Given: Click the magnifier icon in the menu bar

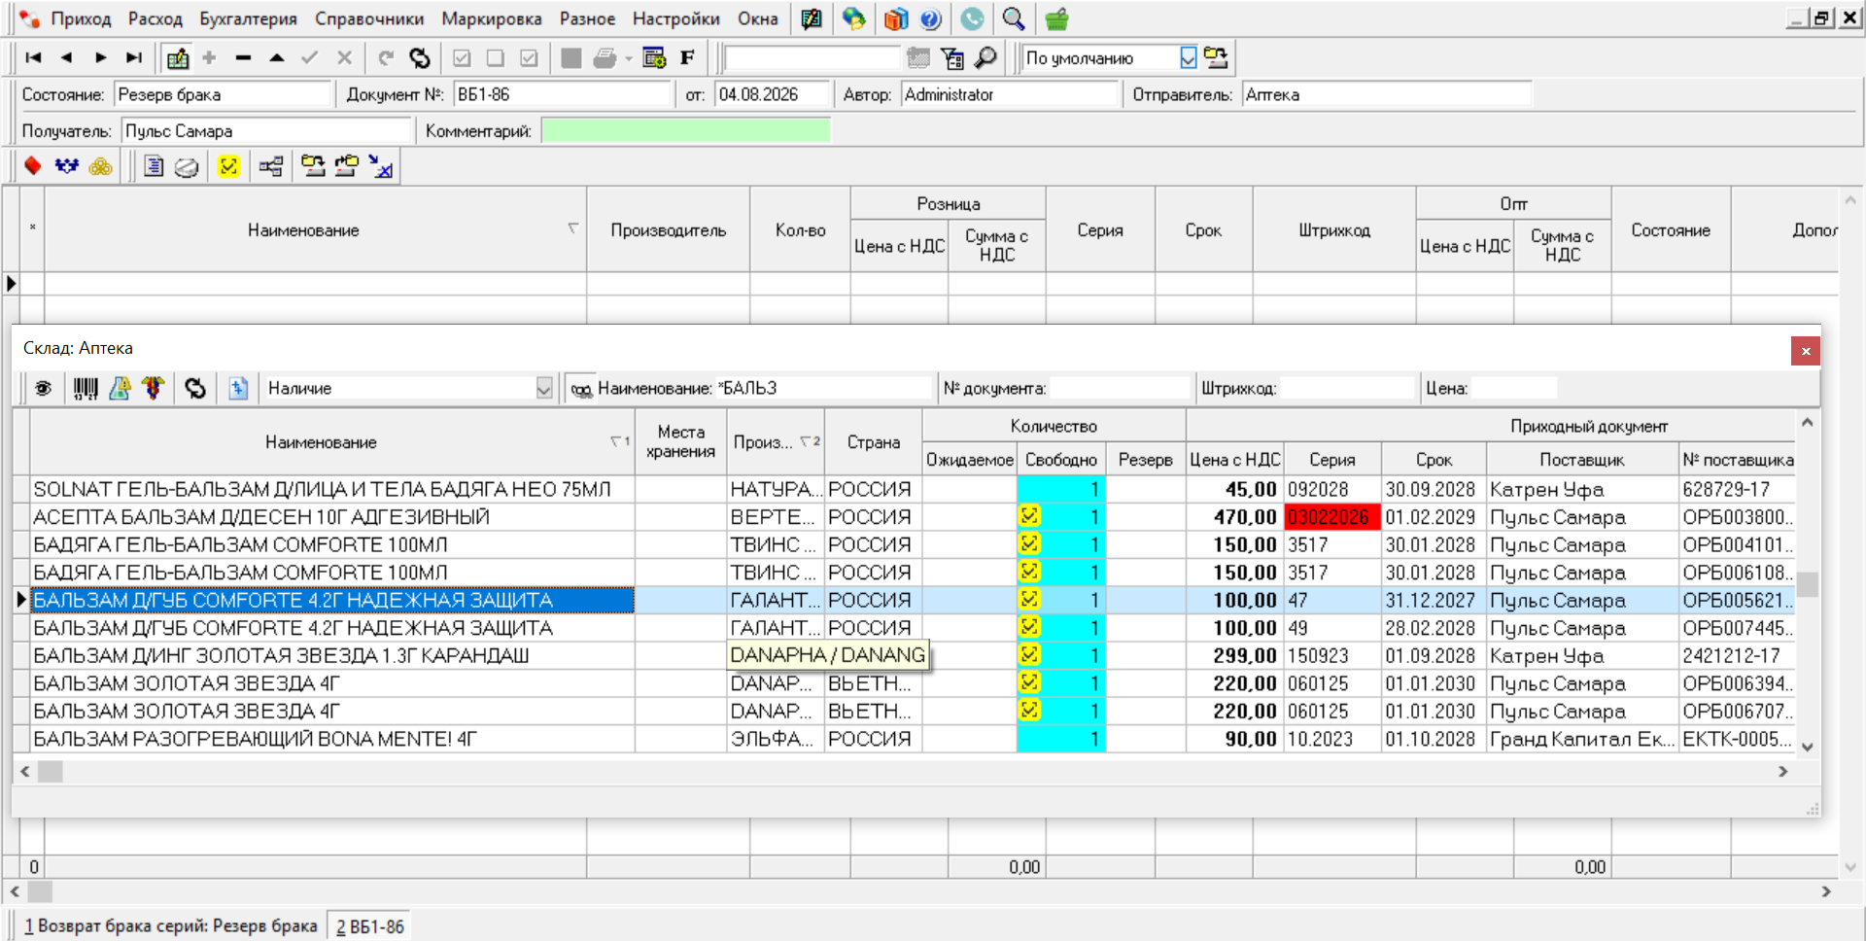Looking at the screenshot, I should pos(1014,18).
